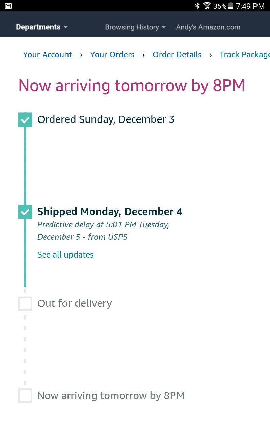Go to Your Account breadcrumb link
This screenshot has height=432, width=270.
tap(48, 55)
